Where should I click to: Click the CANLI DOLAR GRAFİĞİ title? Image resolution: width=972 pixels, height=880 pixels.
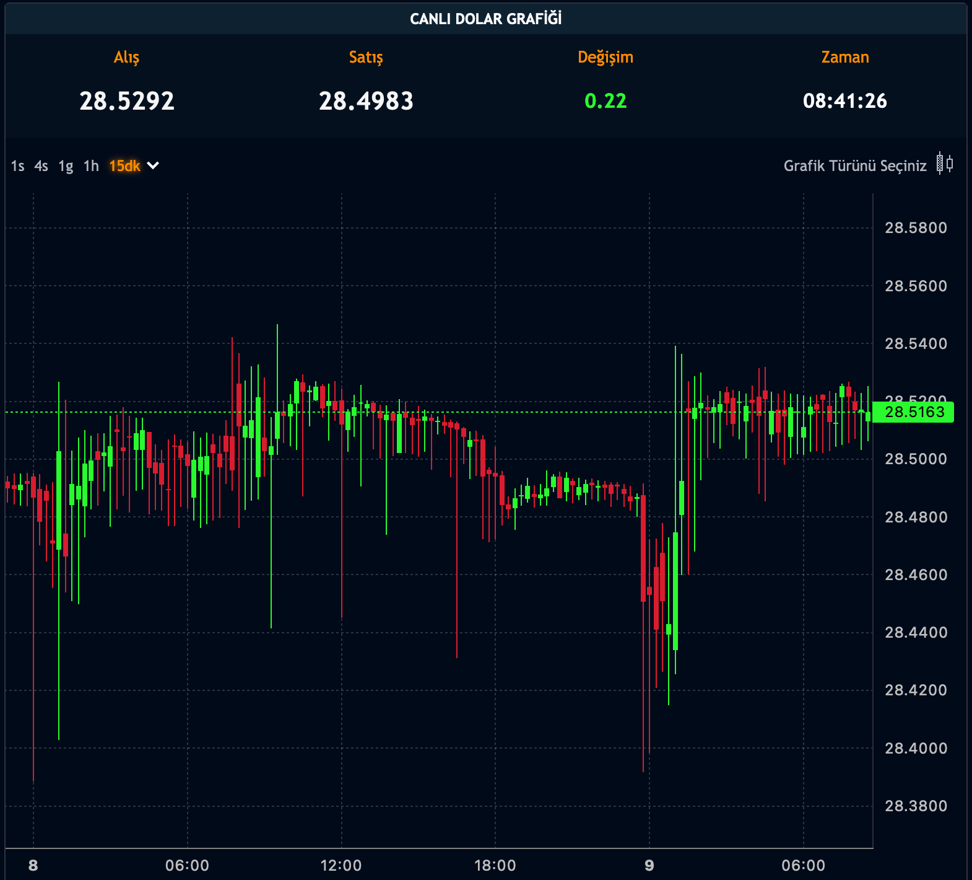coord(486,19)
